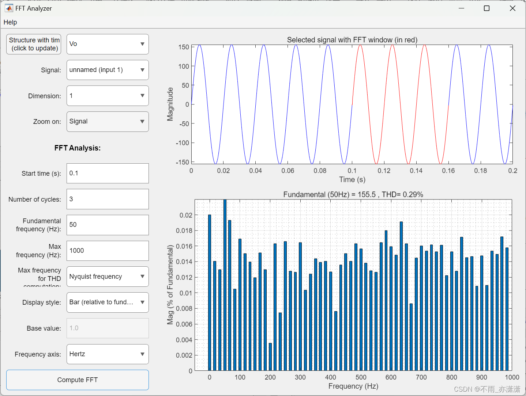Click the Fundamental frequency field

point(108,225)
